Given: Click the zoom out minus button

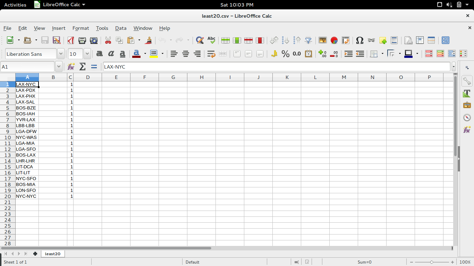Looking at the screenshot, I should (x=411, y=262).
